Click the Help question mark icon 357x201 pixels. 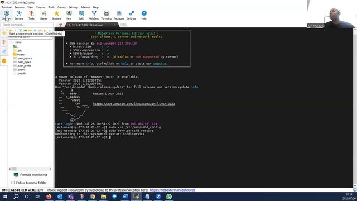point(144,15)
